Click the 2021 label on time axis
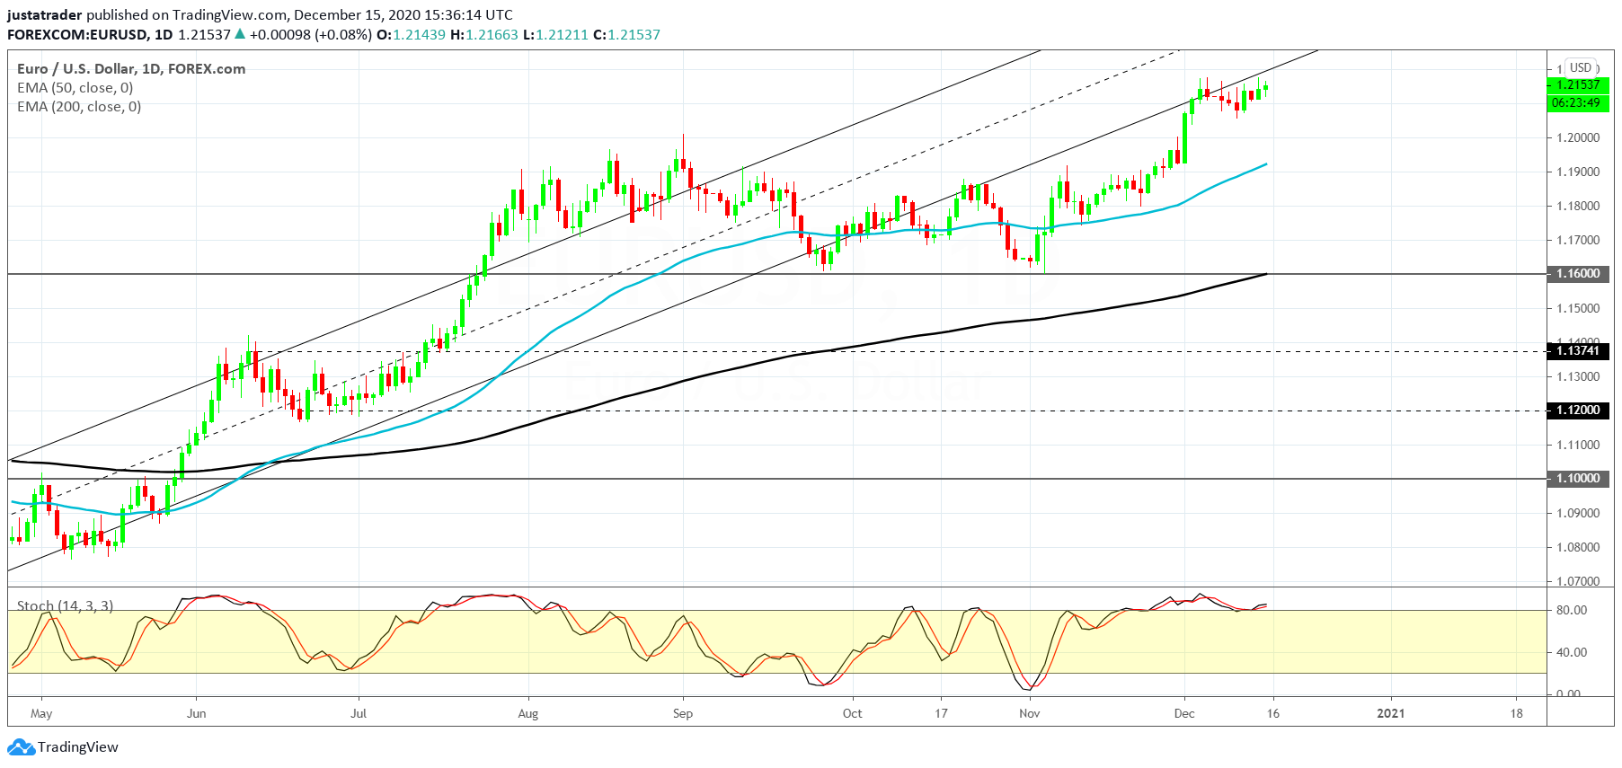The width and height of the screenshot is (1622, 768). pyautogui.click(x=1391, y=714)
